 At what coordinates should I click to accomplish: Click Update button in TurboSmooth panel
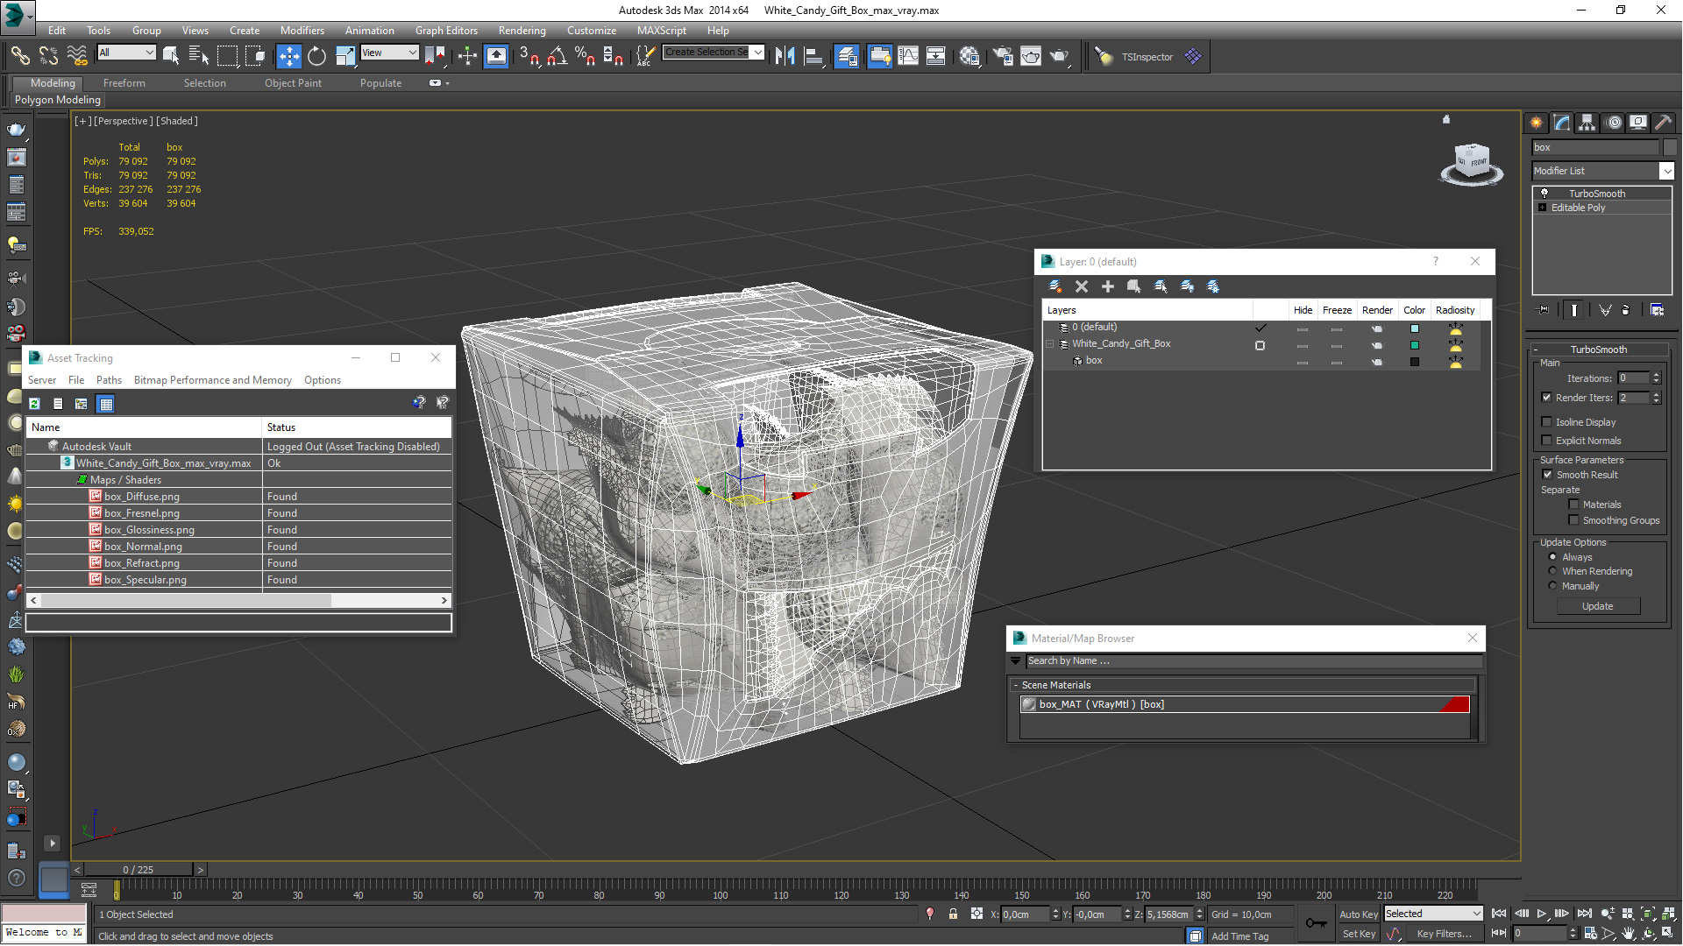click(1597, 605)
